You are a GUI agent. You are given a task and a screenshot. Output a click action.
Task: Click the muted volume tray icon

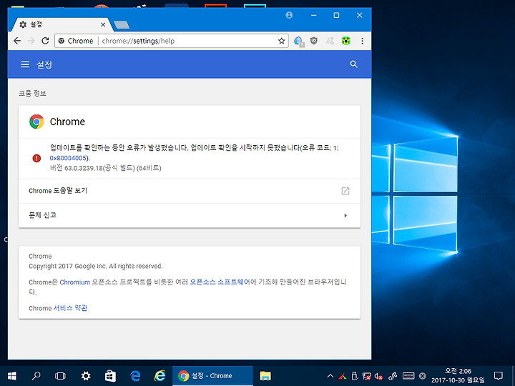tap(378, 376)
